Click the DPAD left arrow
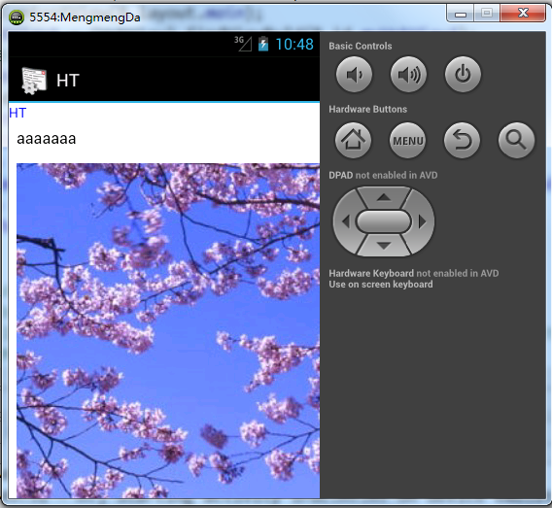Screen dimensions: 552x508 tap(345, 221)
